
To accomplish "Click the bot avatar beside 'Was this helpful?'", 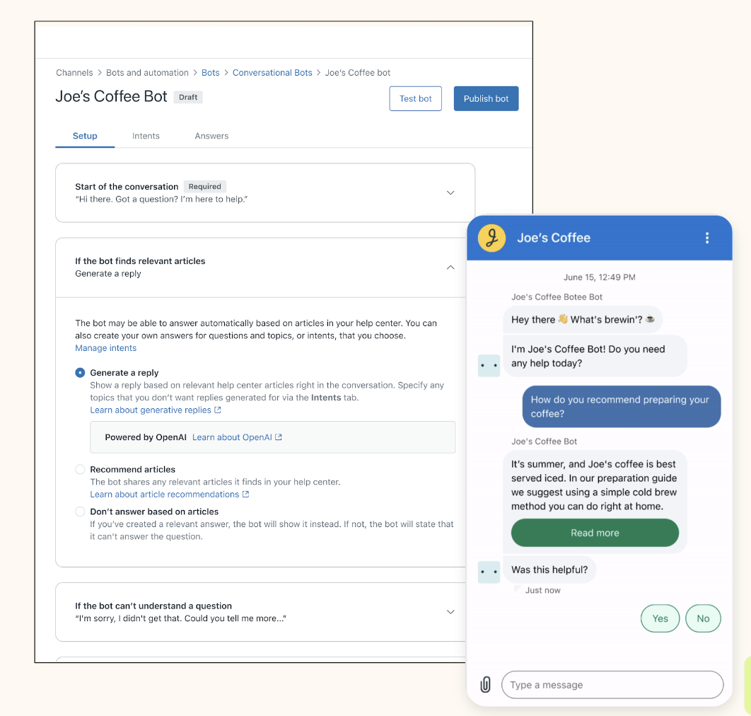I will [489, 572].
